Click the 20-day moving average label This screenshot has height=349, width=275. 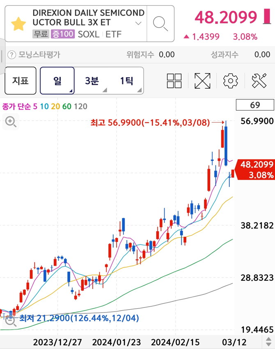point(55,106)
